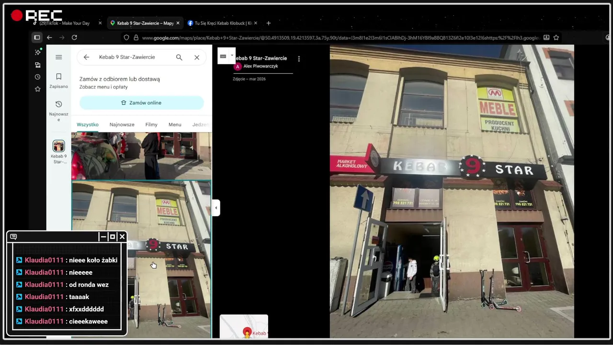Bookmark this page with the star icon

[556, 37]
